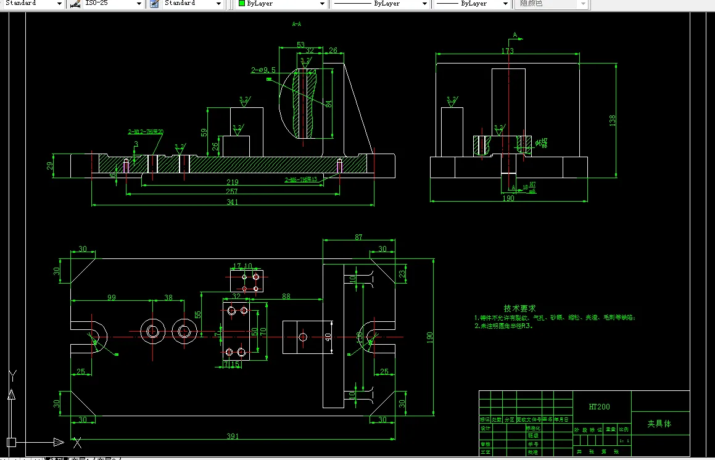
Task: Expand the green ByLayer color dropdown
Action: pyautogui.click(x=323, y=4)
